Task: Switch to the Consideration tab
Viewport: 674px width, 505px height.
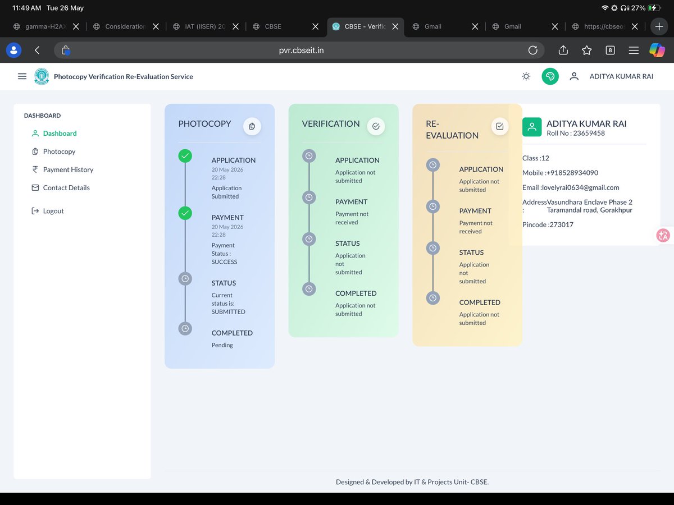Action: click(x=120, y=26)
